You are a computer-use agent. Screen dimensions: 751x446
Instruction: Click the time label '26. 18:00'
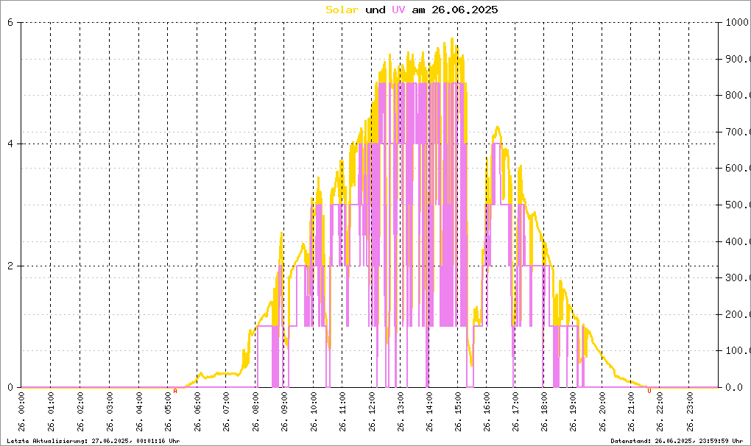(545, 412)
